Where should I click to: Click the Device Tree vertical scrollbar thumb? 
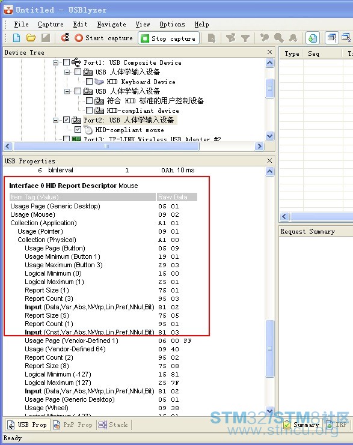tap(270, 88)
